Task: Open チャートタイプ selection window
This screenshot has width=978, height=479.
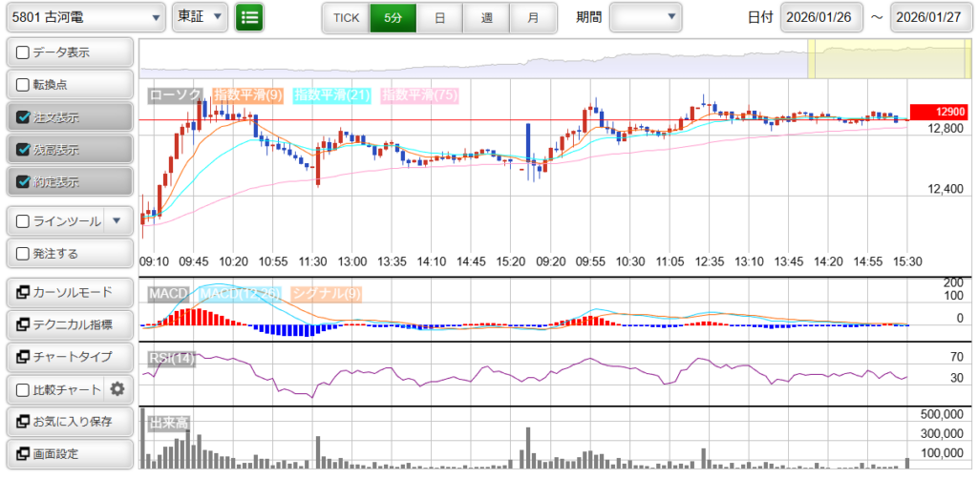Action: (69, 357)
